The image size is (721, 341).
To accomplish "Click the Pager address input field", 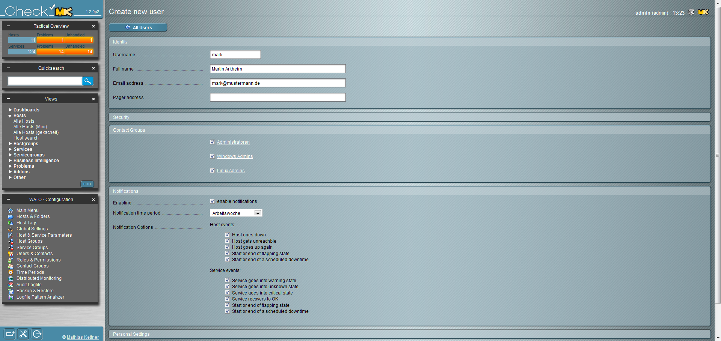I will coord(278,98).
